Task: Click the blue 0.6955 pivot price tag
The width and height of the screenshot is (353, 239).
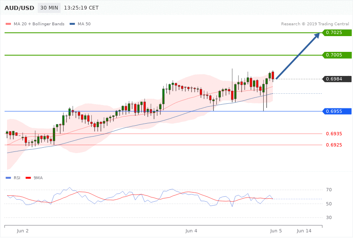Action: click(x=337, y=111)
